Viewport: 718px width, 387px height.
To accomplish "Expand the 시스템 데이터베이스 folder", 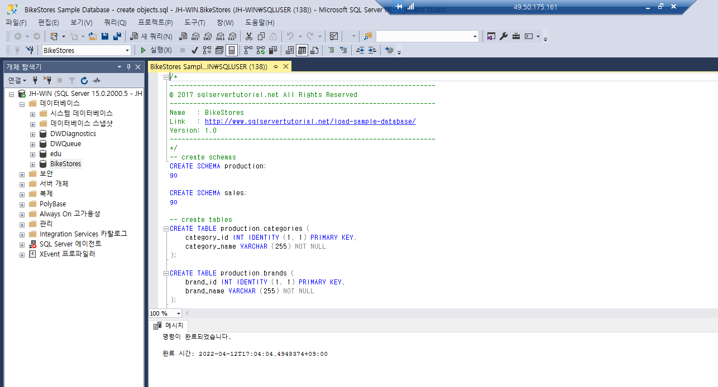I will tap(33, 114).
